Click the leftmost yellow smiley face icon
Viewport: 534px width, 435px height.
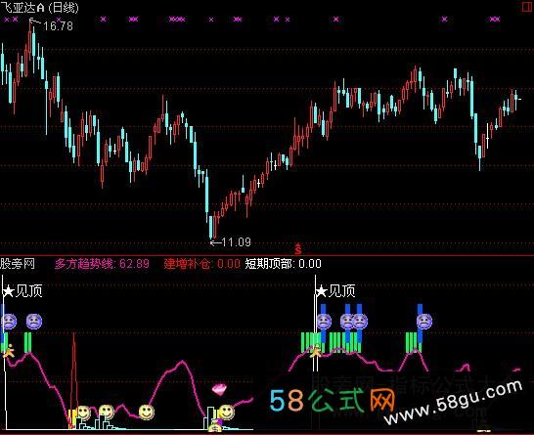(x=83, y=413)
